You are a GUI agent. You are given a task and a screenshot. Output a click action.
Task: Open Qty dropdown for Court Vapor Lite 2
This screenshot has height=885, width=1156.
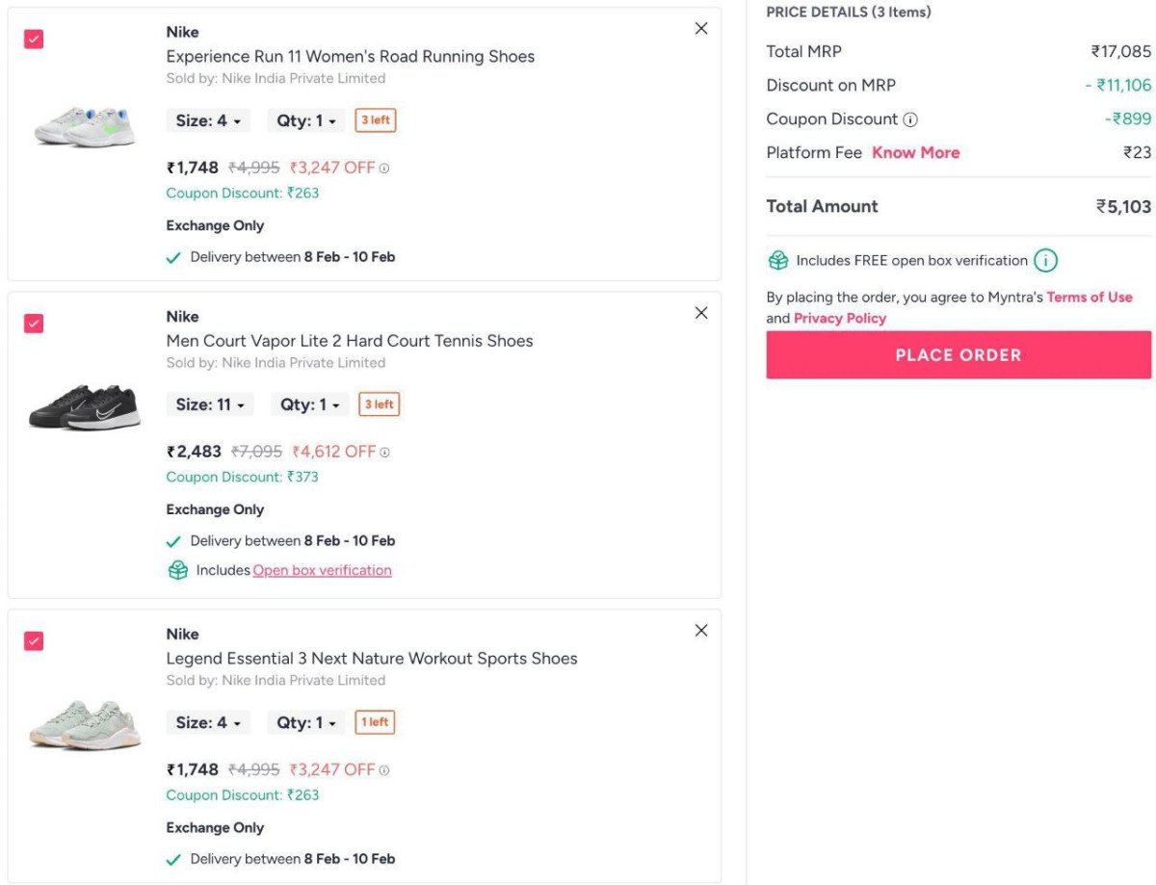pyautogui.click(x=309, y=405)
